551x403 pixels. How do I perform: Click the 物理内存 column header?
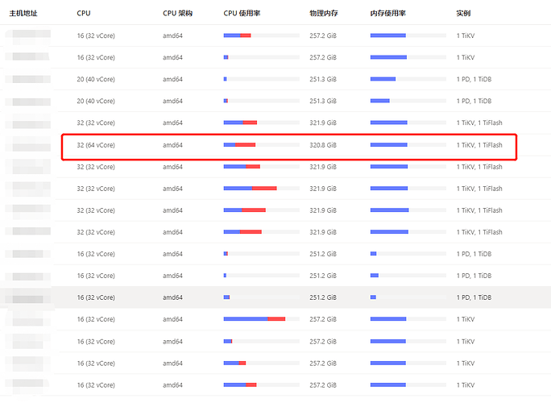(324, 14)
